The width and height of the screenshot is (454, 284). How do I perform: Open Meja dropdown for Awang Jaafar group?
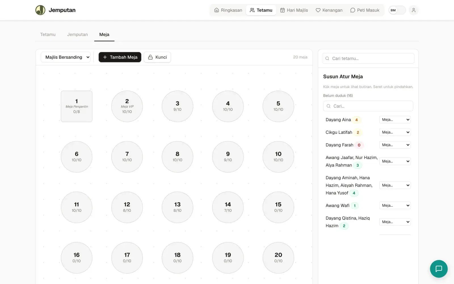tap(395, 161)
